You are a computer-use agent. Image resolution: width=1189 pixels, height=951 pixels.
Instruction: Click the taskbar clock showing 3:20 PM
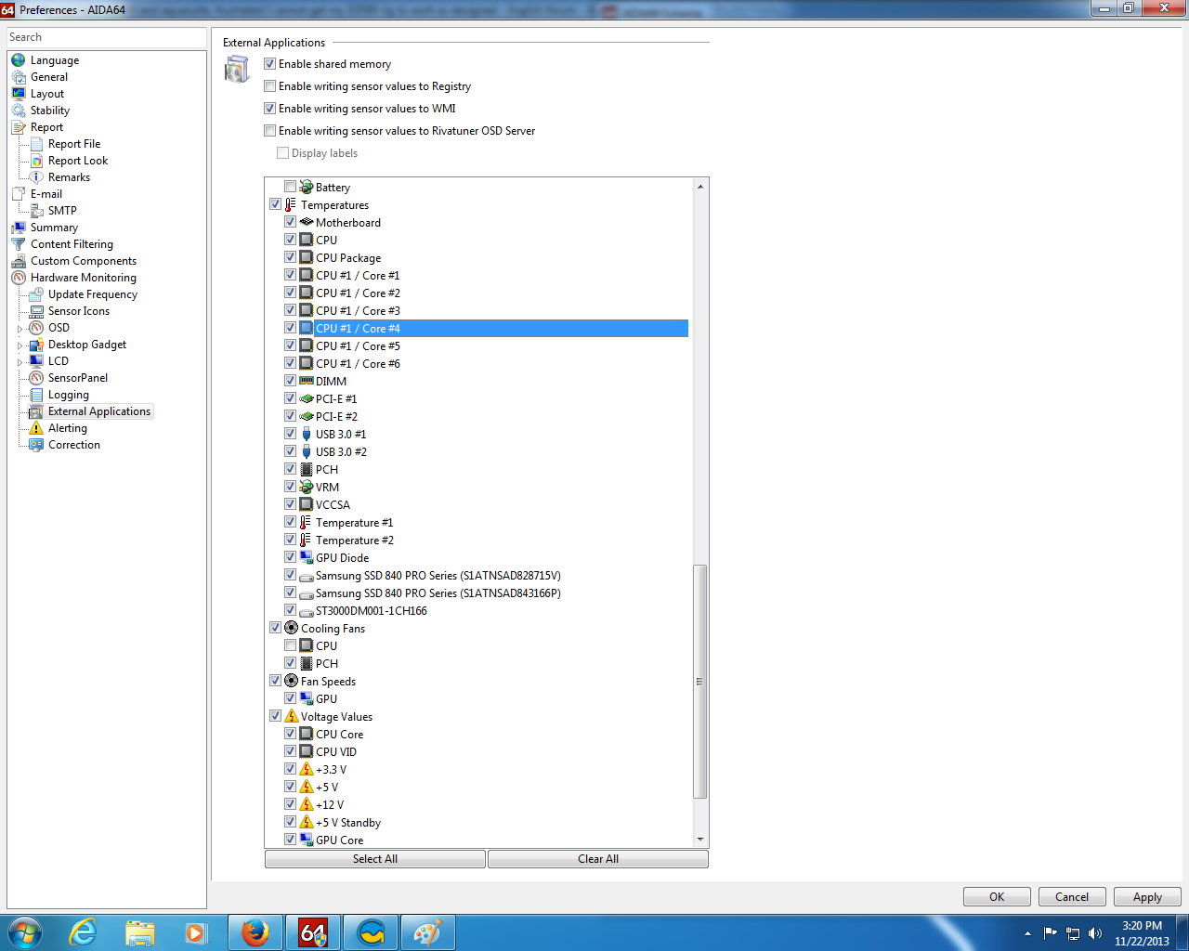coord(1142,933)
